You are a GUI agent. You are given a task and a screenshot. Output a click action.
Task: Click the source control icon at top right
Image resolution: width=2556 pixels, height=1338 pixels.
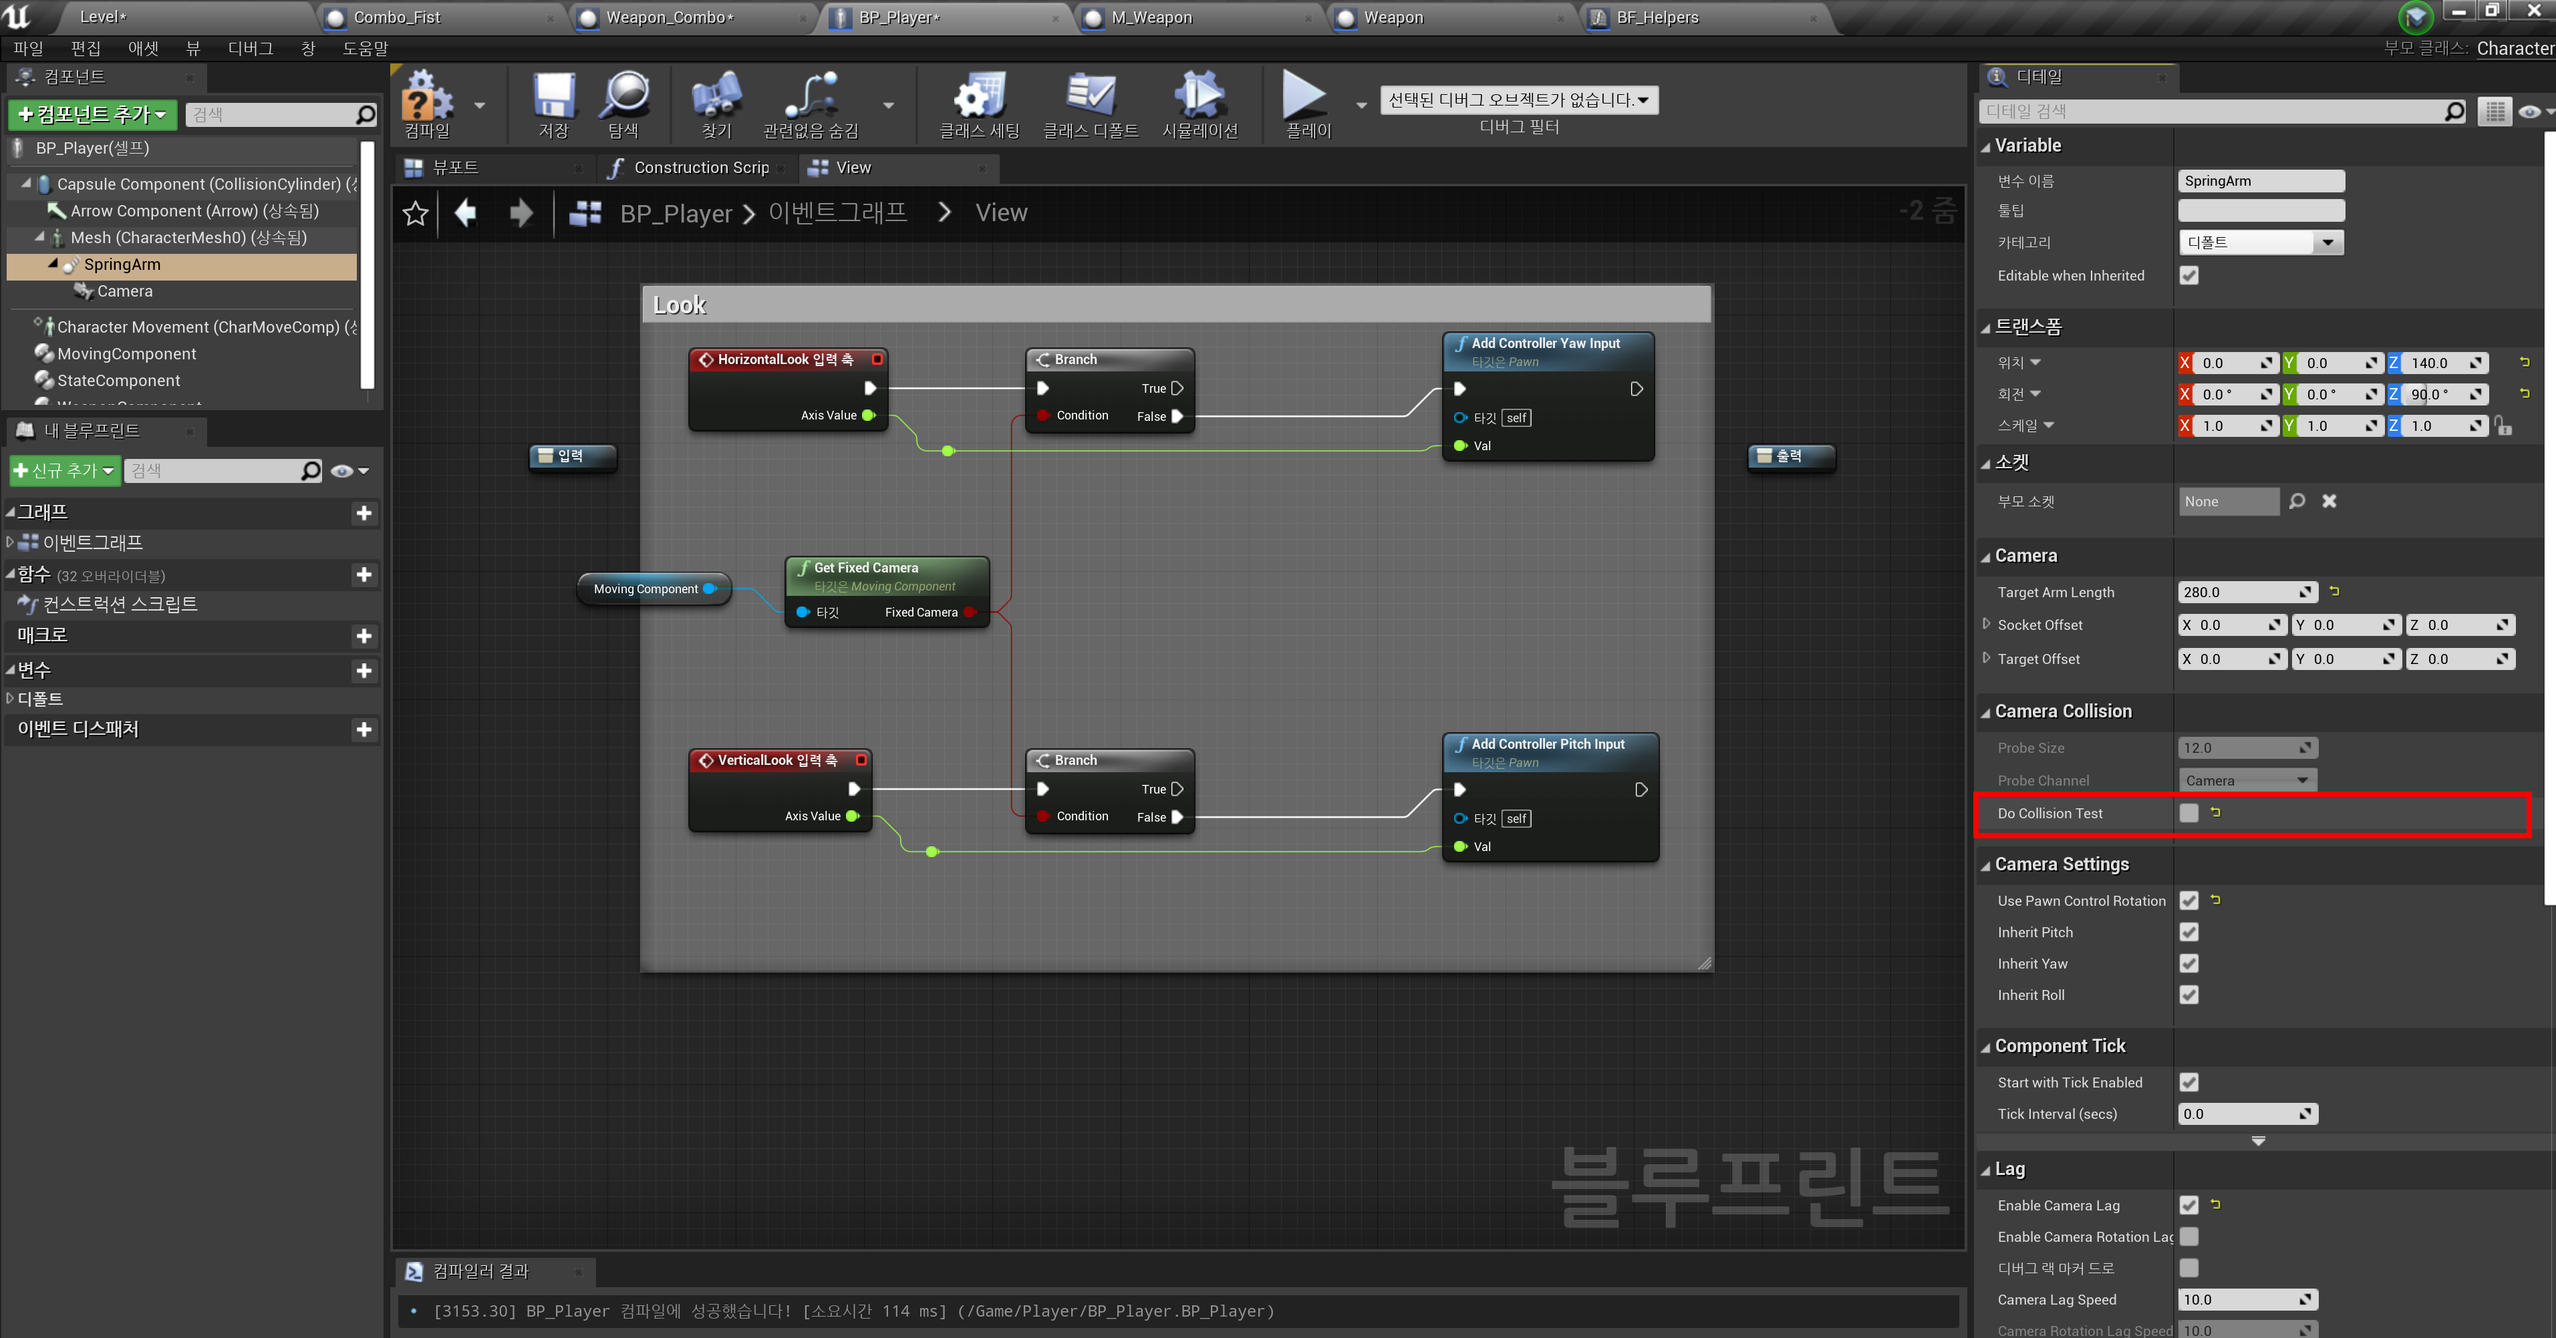point(2415,17)
